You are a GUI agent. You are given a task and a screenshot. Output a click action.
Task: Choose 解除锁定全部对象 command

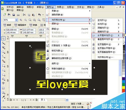click(x=69, y=58)
